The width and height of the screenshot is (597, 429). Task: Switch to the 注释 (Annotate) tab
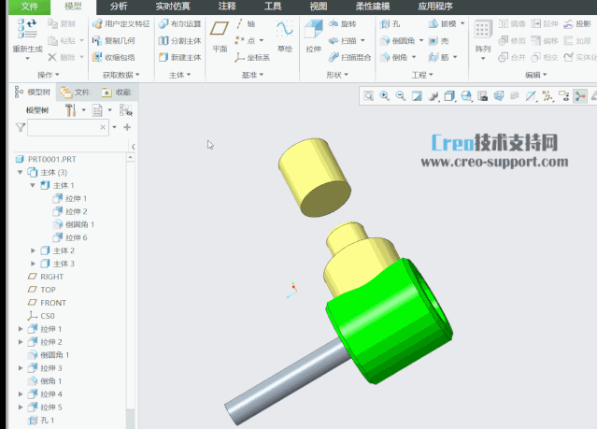(227, 7)
